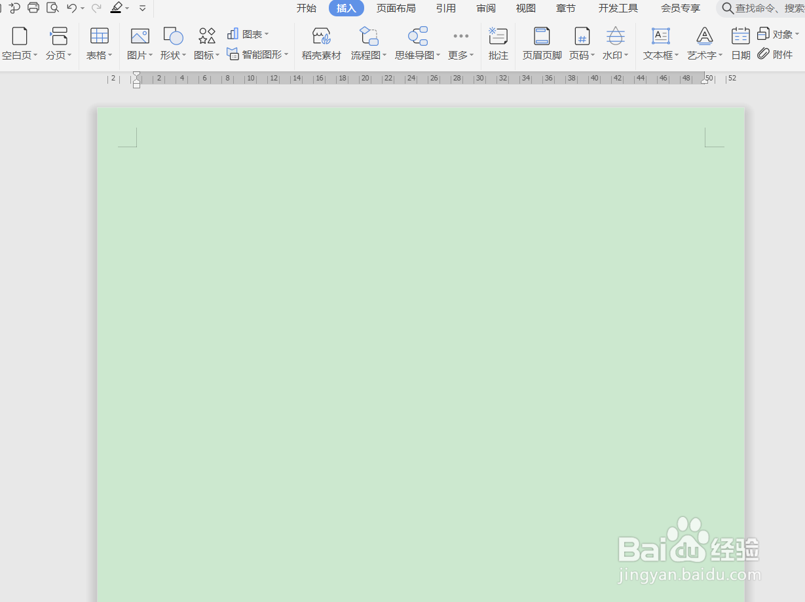The image size is (805, 602).
Task: Insert a blank page (空白页) icon
Action: 20,36
